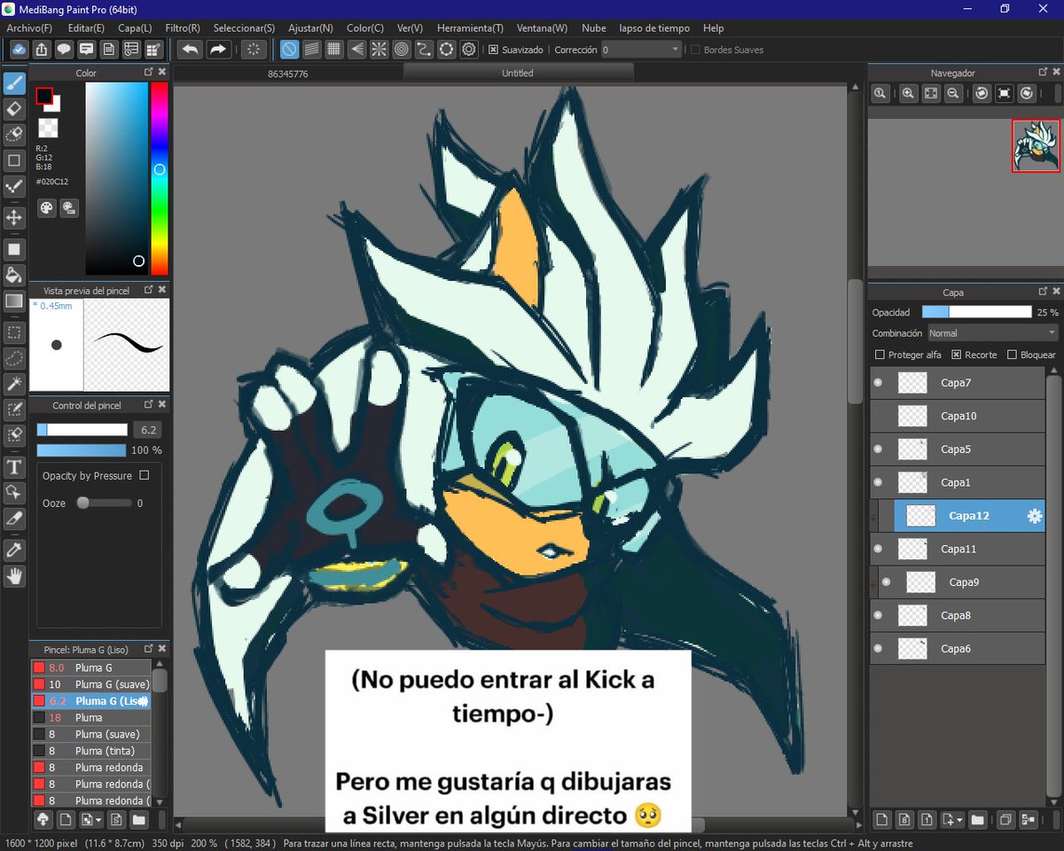Screen dimensions: 1064x851
Task: Click the Navigator preview thumbnail
Action: [1036, 145]
